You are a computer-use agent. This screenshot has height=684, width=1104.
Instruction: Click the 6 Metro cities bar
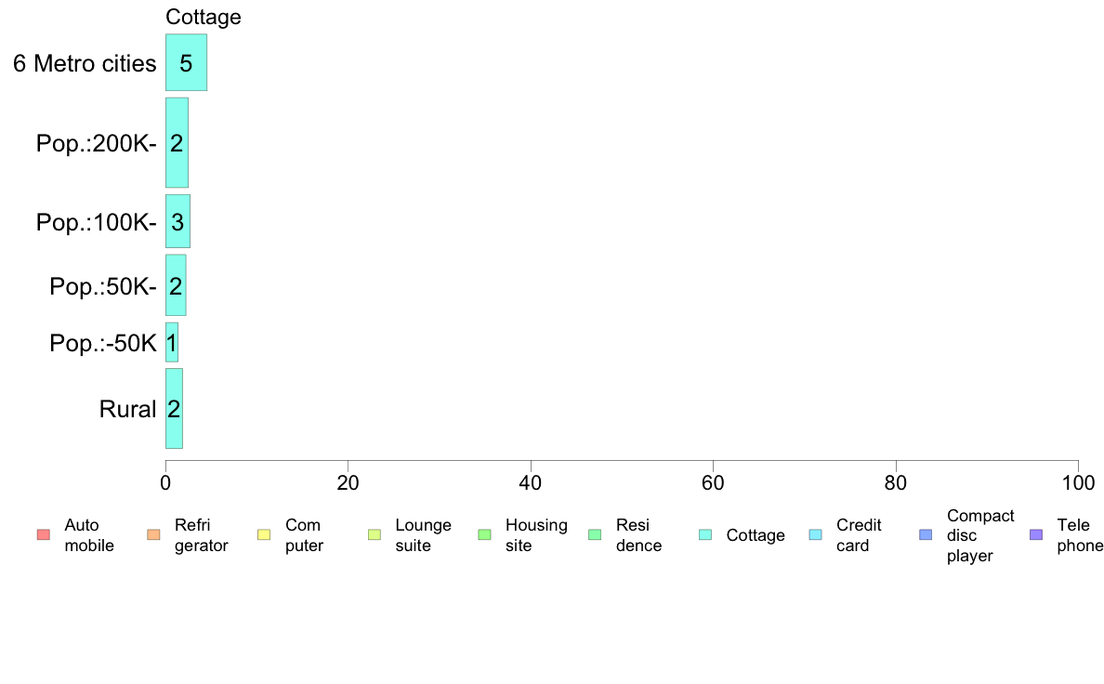click(x=186, y=62)
